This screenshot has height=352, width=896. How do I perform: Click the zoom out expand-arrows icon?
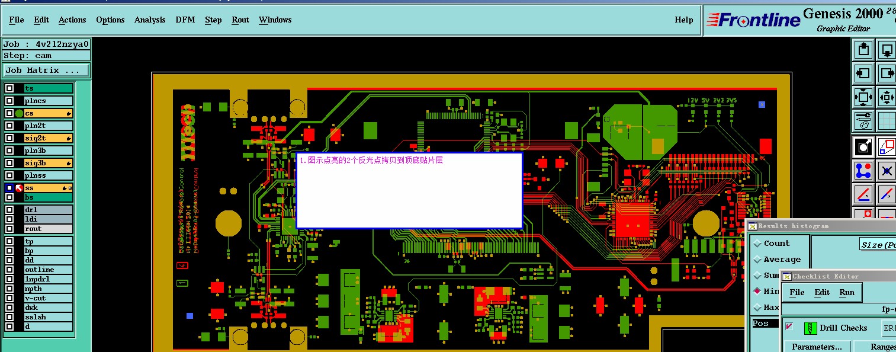(x=863, y=97)
